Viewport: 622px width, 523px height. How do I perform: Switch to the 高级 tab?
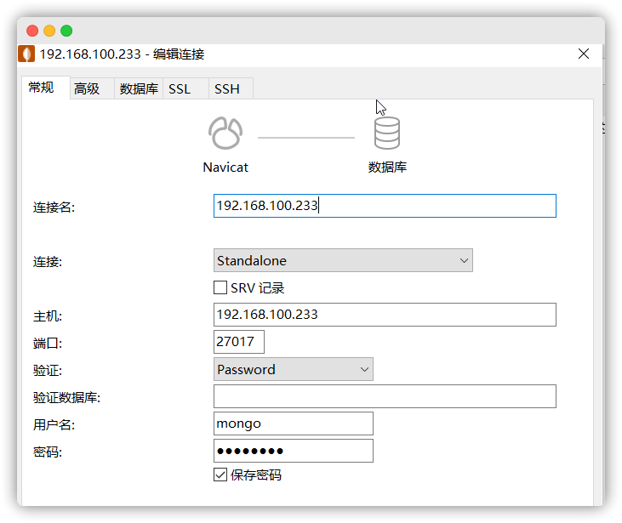(x=92, y=88)
